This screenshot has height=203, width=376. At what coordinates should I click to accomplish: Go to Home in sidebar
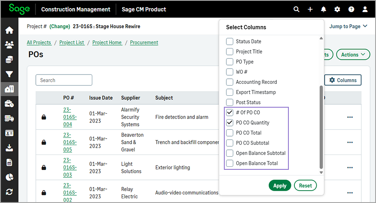click(9, 30)
